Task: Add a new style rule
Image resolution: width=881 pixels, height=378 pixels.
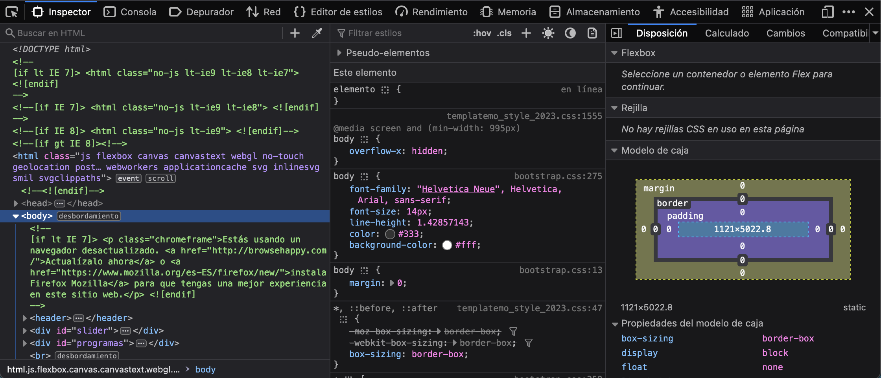Action: point(526,33)
